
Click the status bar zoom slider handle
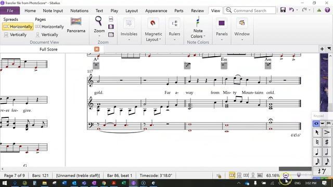pyautogui.click(x=299, y=175)
